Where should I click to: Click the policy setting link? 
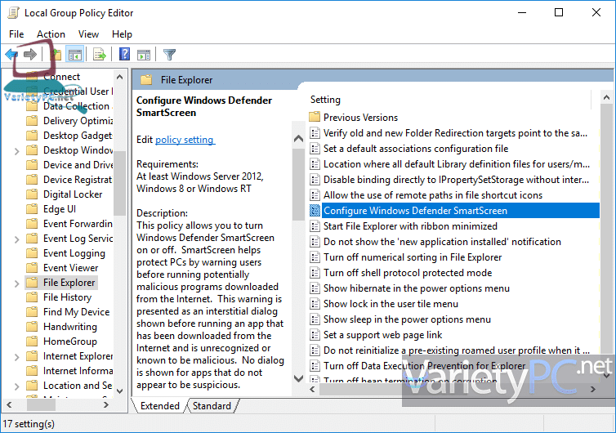tap(185, 140)
